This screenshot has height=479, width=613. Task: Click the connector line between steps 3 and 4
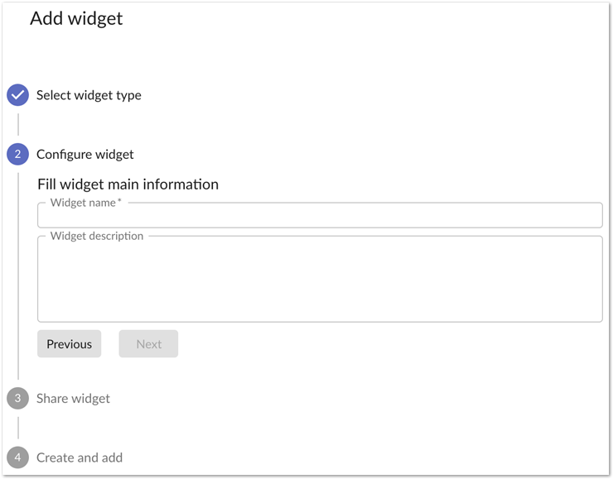(x=18, y=428)
